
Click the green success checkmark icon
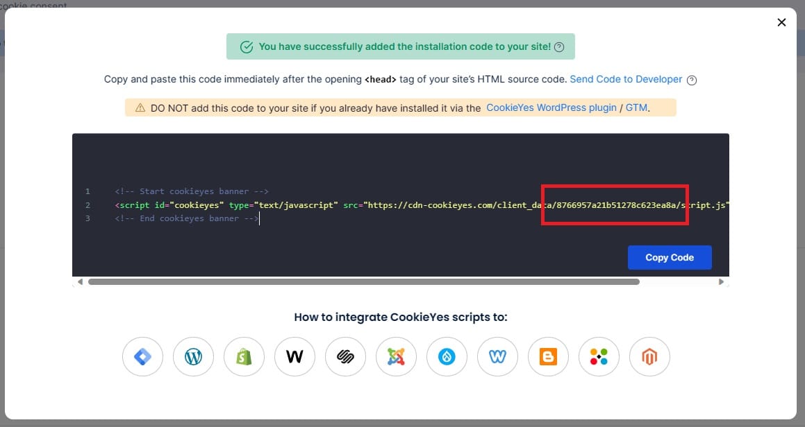(247, 46)
